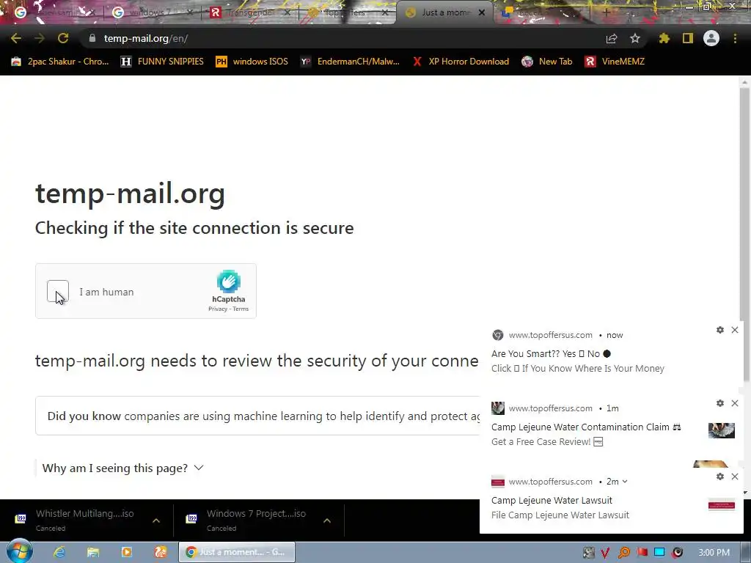Viewport: 751px width, 563px height.
Task: Open settings of the 'Are You Smart??' notification
Action: (x=720, y=330)
